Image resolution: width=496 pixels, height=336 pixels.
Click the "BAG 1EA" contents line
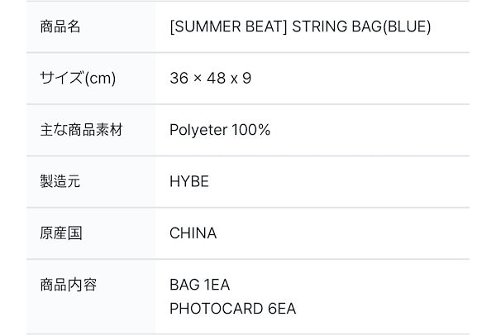point(199,285)
